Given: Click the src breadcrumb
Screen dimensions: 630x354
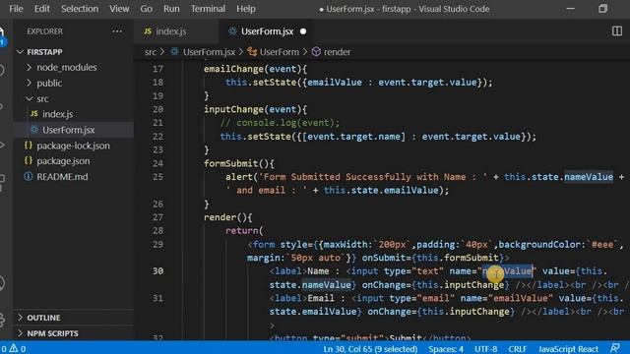Looking at the screenshot, I should click(151, 52).
